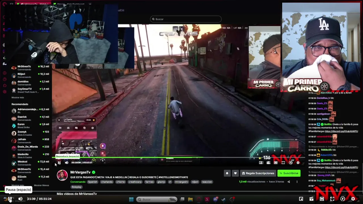363x204 pixels.
Task: Open the outer player's playback speed control
Action: point(343,199)
